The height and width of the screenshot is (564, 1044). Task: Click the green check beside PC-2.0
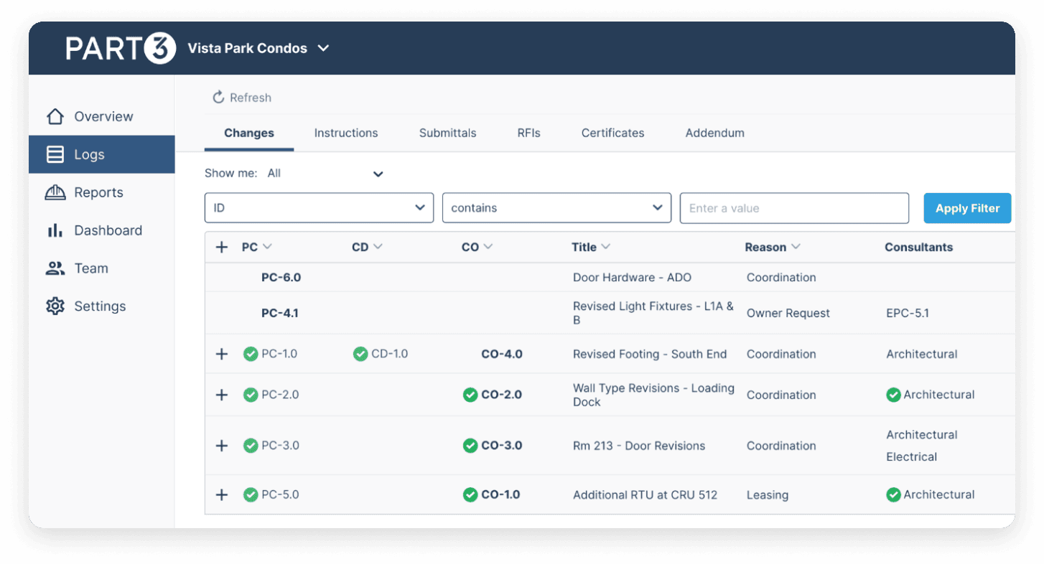[251, 395]
